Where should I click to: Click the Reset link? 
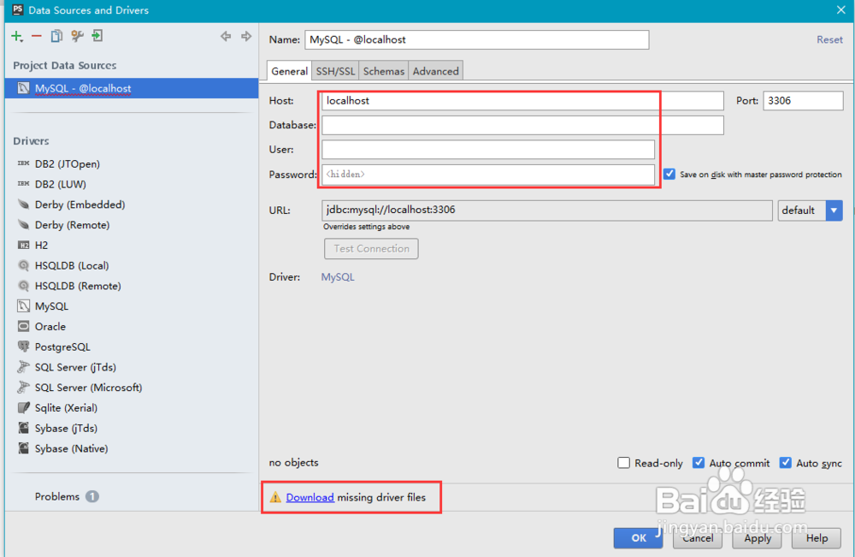(x=829, y=39)
